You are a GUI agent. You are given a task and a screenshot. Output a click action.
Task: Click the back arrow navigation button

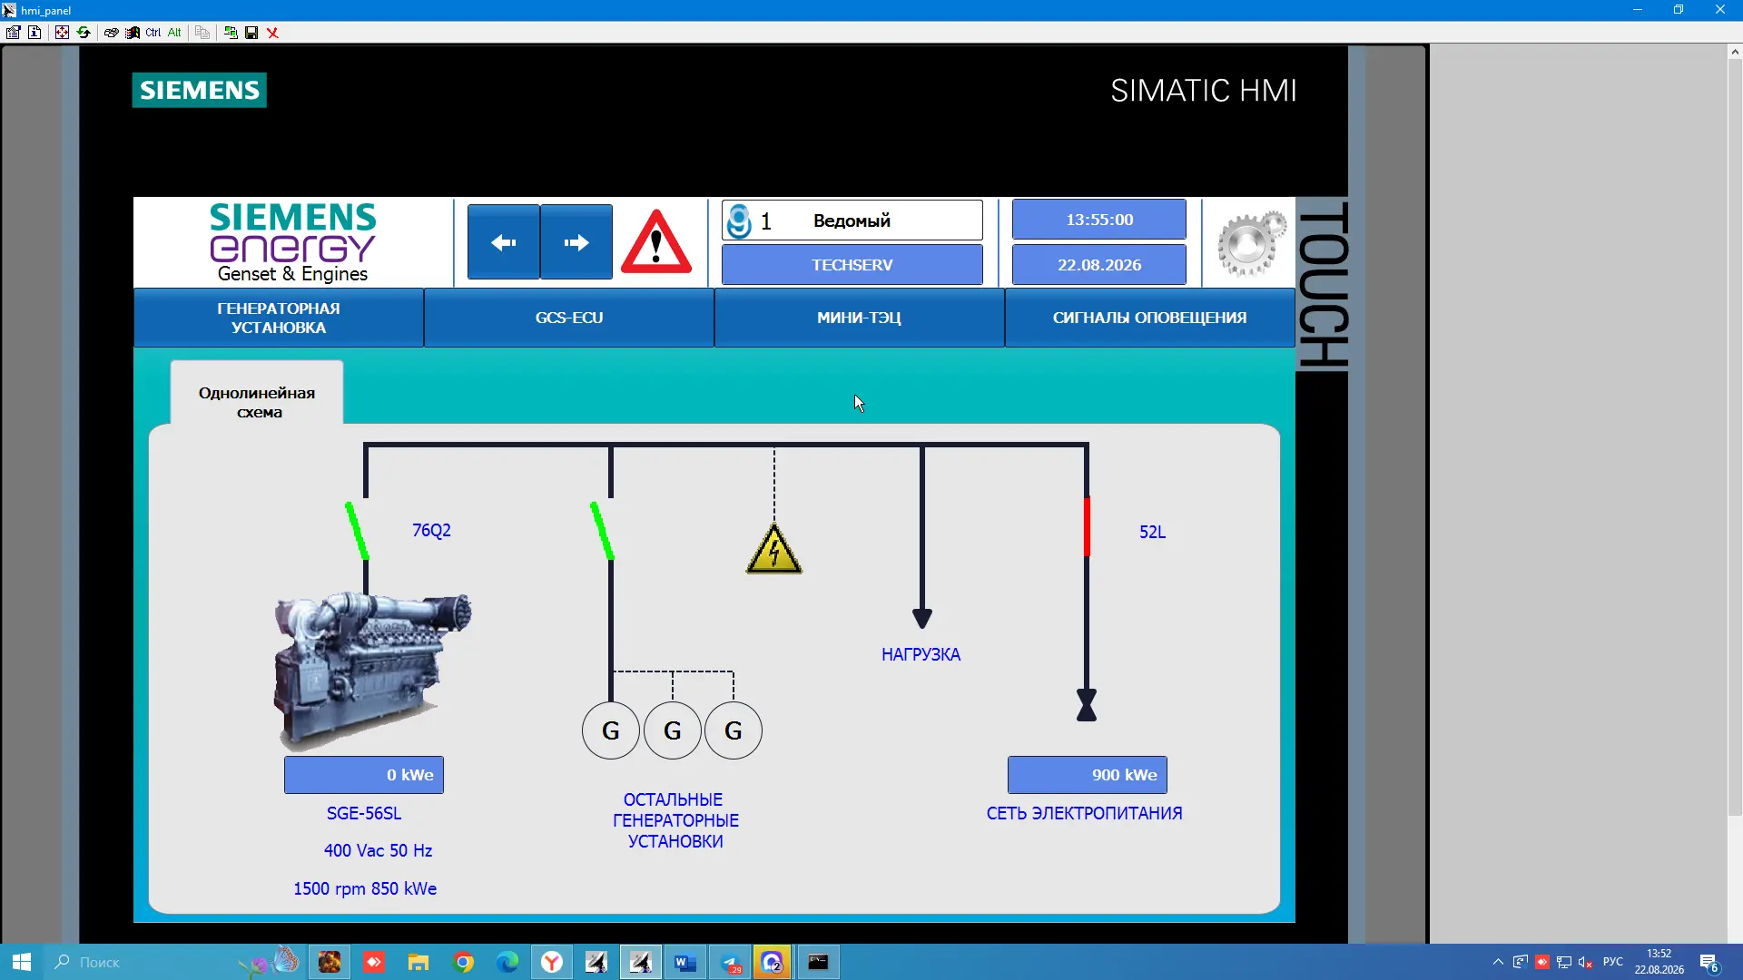click(503, 242)
